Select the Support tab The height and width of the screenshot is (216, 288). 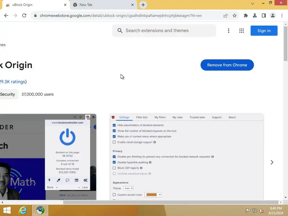click(x=217, y=117)
